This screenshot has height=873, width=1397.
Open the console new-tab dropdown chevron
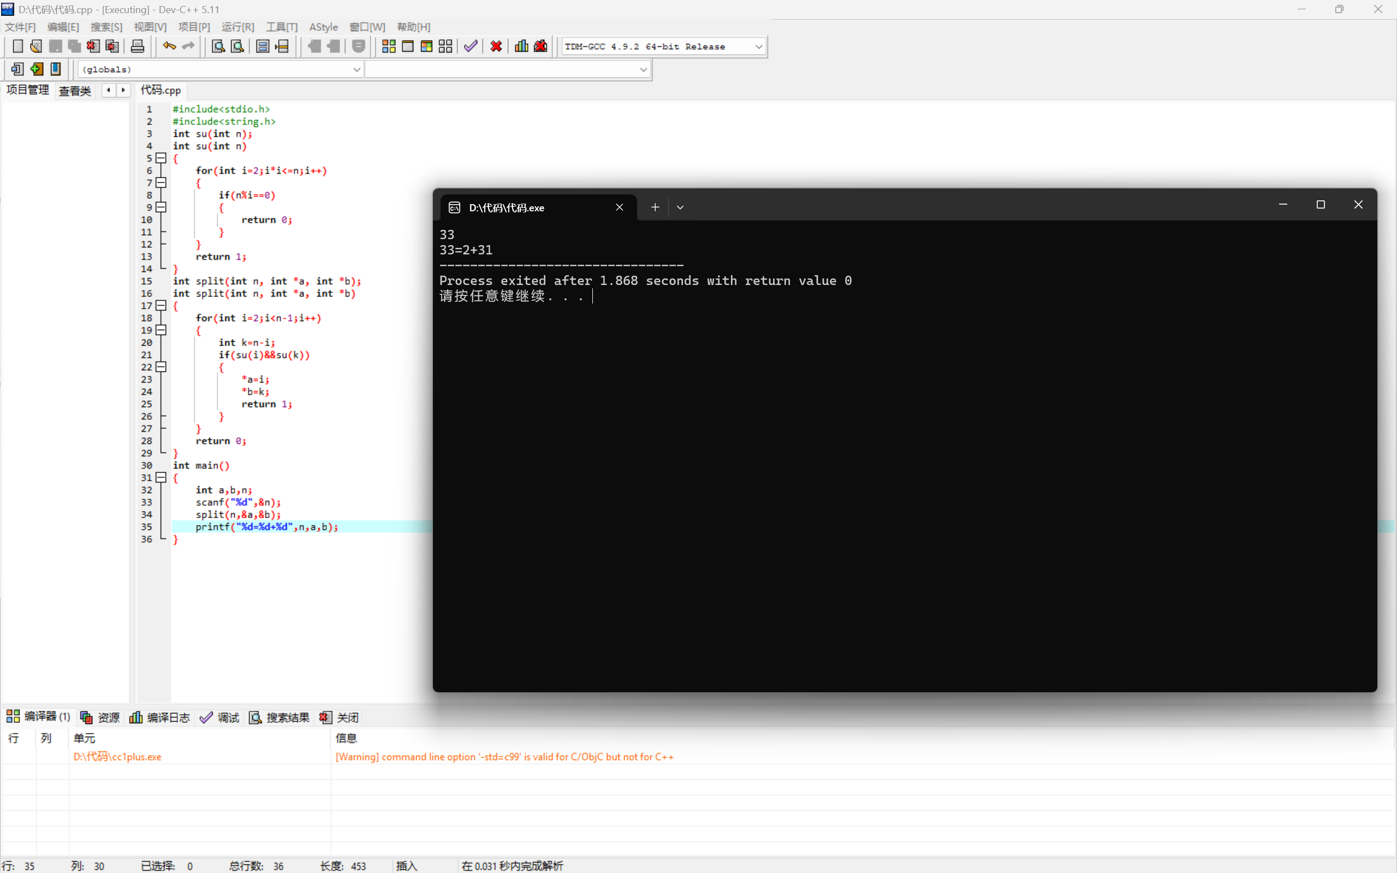point(680,207)
